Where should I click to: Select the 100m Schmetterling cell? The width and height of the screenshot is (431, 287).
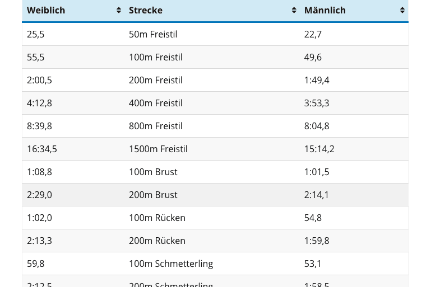point(171,264)
